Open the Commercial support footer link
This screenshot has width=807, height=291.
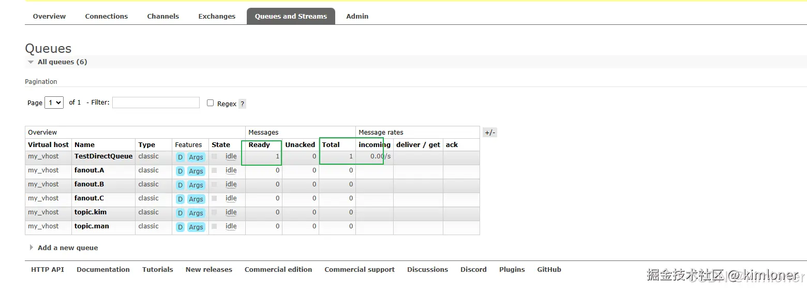(360, 269)
